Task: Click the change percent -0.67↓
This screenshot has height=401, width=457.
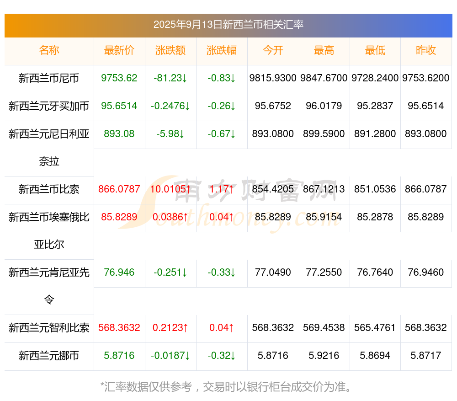Action: click(222, 134)
